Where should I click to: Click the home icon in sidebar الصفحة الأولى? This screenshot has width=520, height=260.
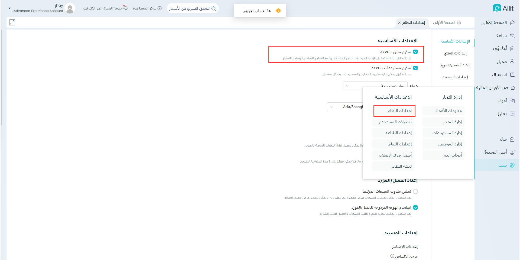click(512, 23)
